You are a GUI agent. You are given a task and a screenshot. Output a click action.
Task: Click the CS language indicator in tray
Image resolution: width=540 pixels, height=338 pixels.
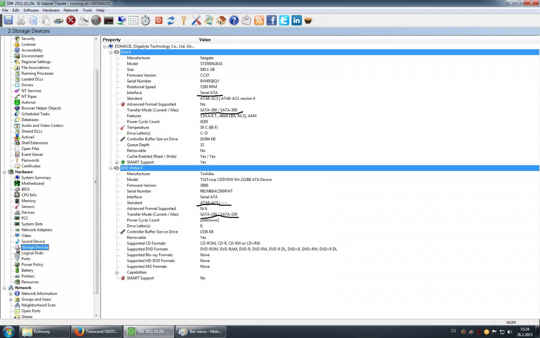[453, 331]
